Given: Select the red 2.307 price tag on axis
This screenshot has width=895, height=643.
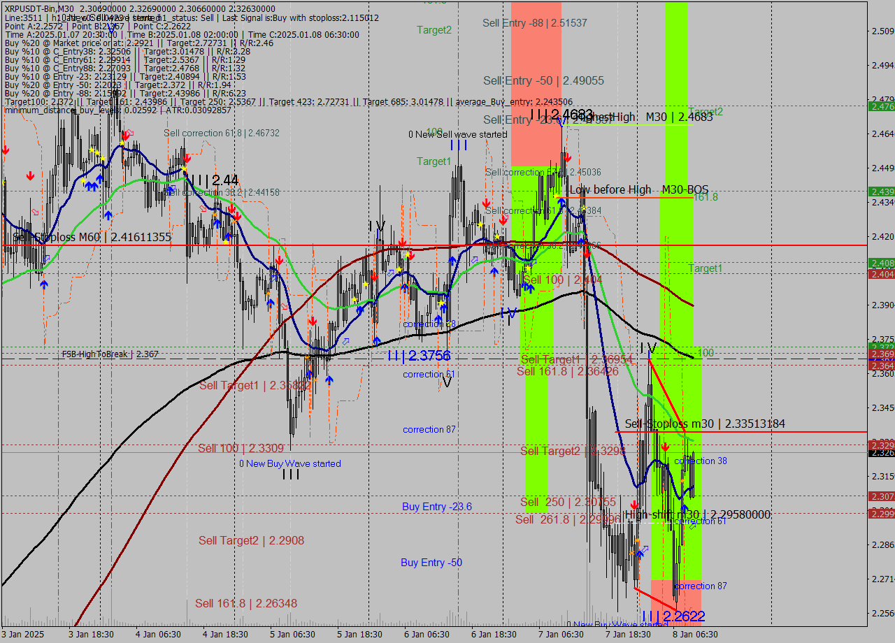Looking at the screenshot, I should click(881, 496).
